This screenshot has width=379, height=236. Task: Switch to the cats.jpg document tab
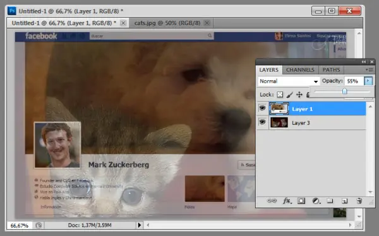pyautogui.click(x=167, y=23)
